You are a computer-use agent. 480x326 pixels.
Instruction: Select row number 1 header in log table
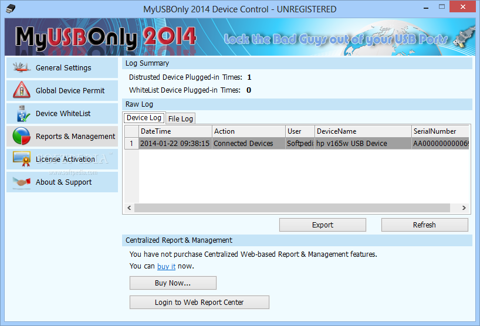pos(131,144)
